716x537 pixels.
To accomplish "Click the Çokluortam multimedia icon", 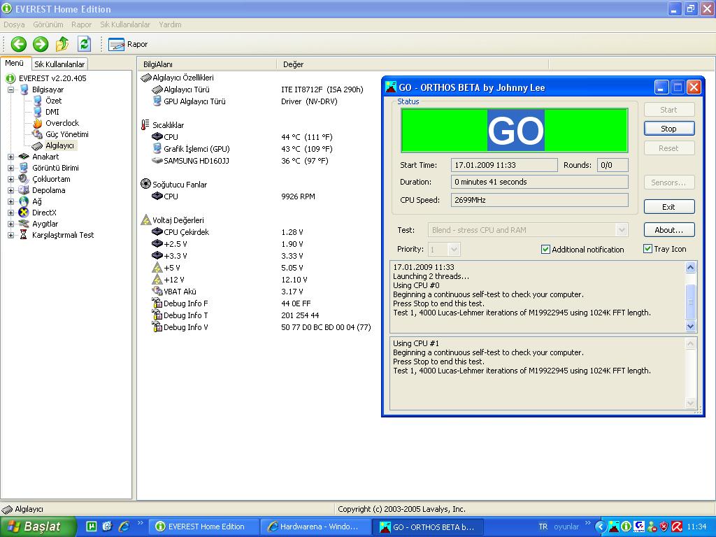I will pyautogui.click(x=24, y=179).
